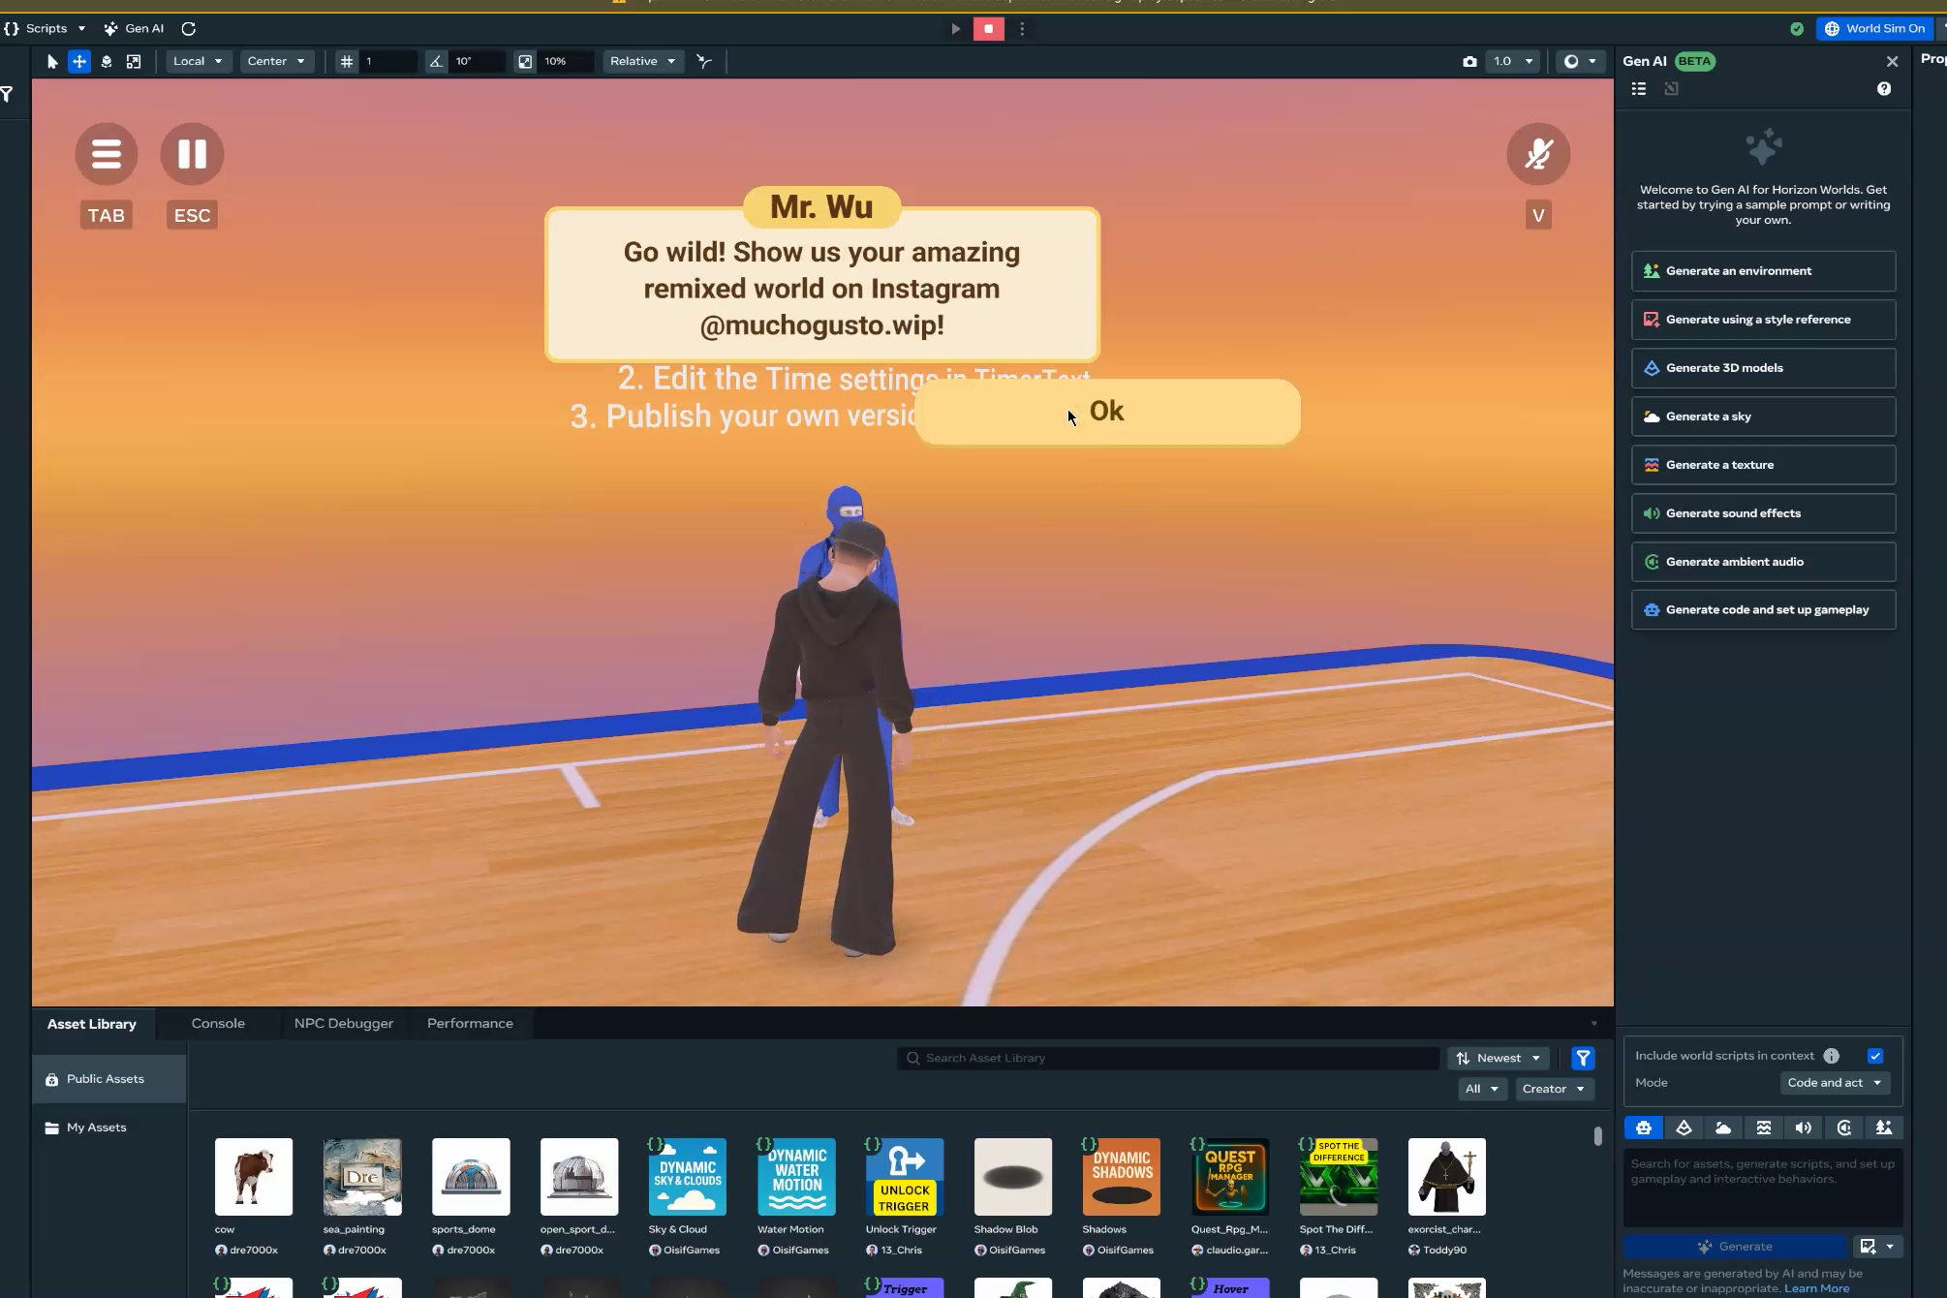1947x1298 pixels.
Task: Stop the world preview with the red button
Action: coord(988,29)
